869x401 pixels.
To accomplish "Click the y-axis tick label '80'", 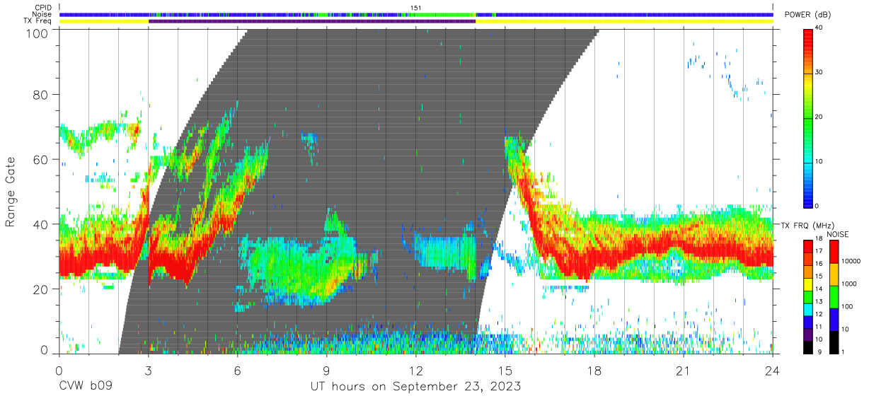I will click(x=41, y=94).
